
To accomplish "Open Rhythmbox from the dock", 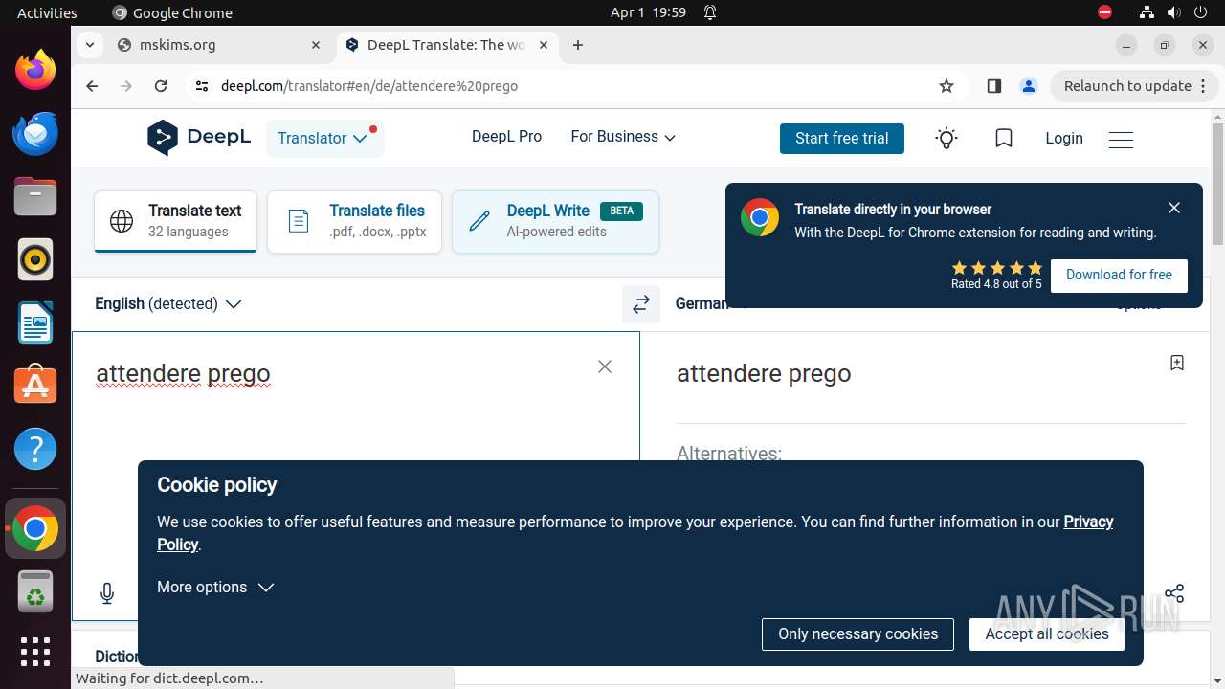I will [x=35, y=259].
